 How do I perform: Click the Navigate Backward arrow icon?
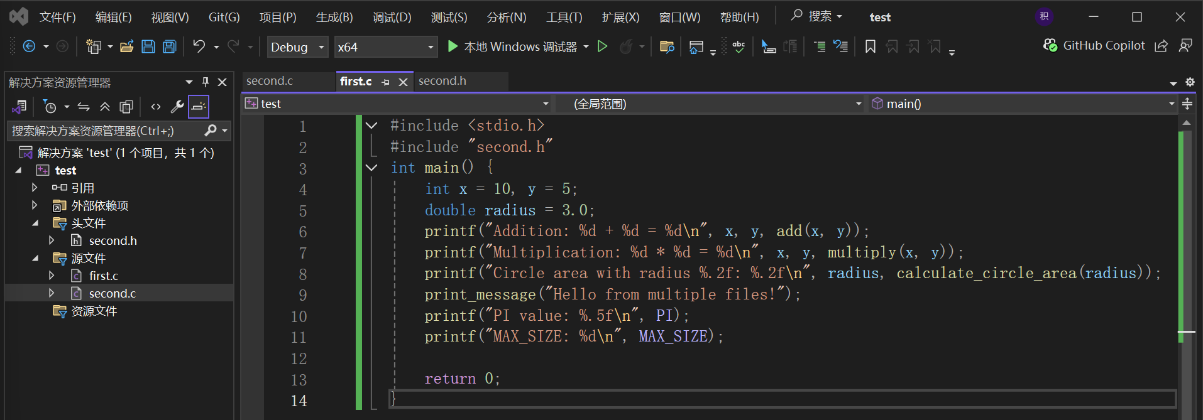click(29, 46)
